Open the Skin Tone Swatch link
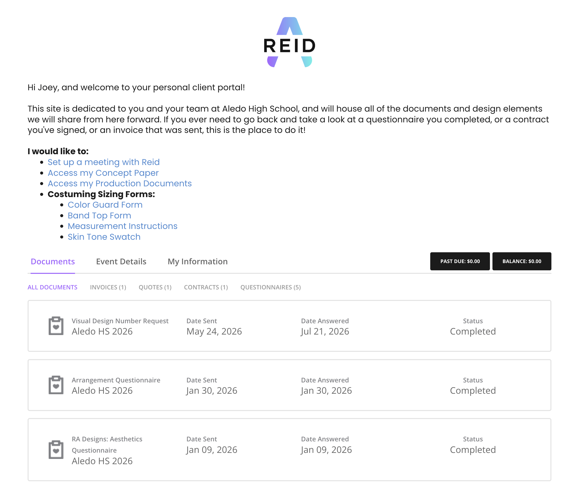579x487 pixels. click(104, 237)
